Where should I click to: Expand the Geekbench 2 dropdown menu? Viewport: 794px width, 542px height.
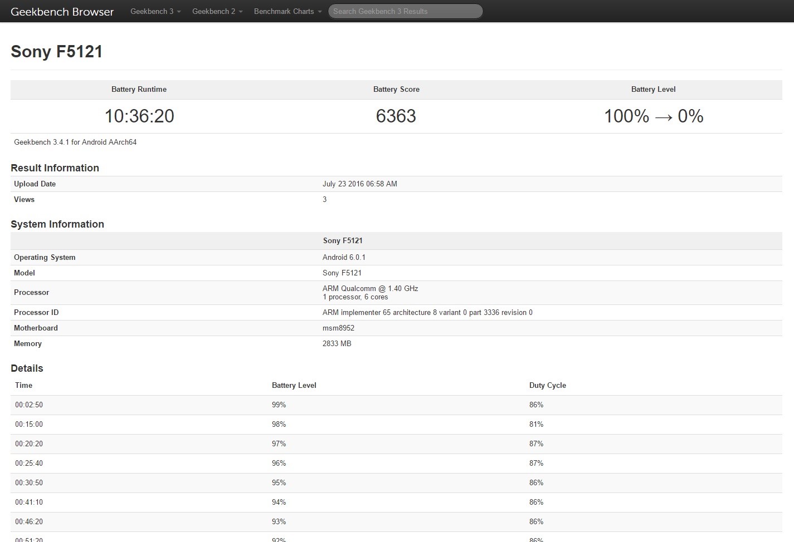click(217, 11)
